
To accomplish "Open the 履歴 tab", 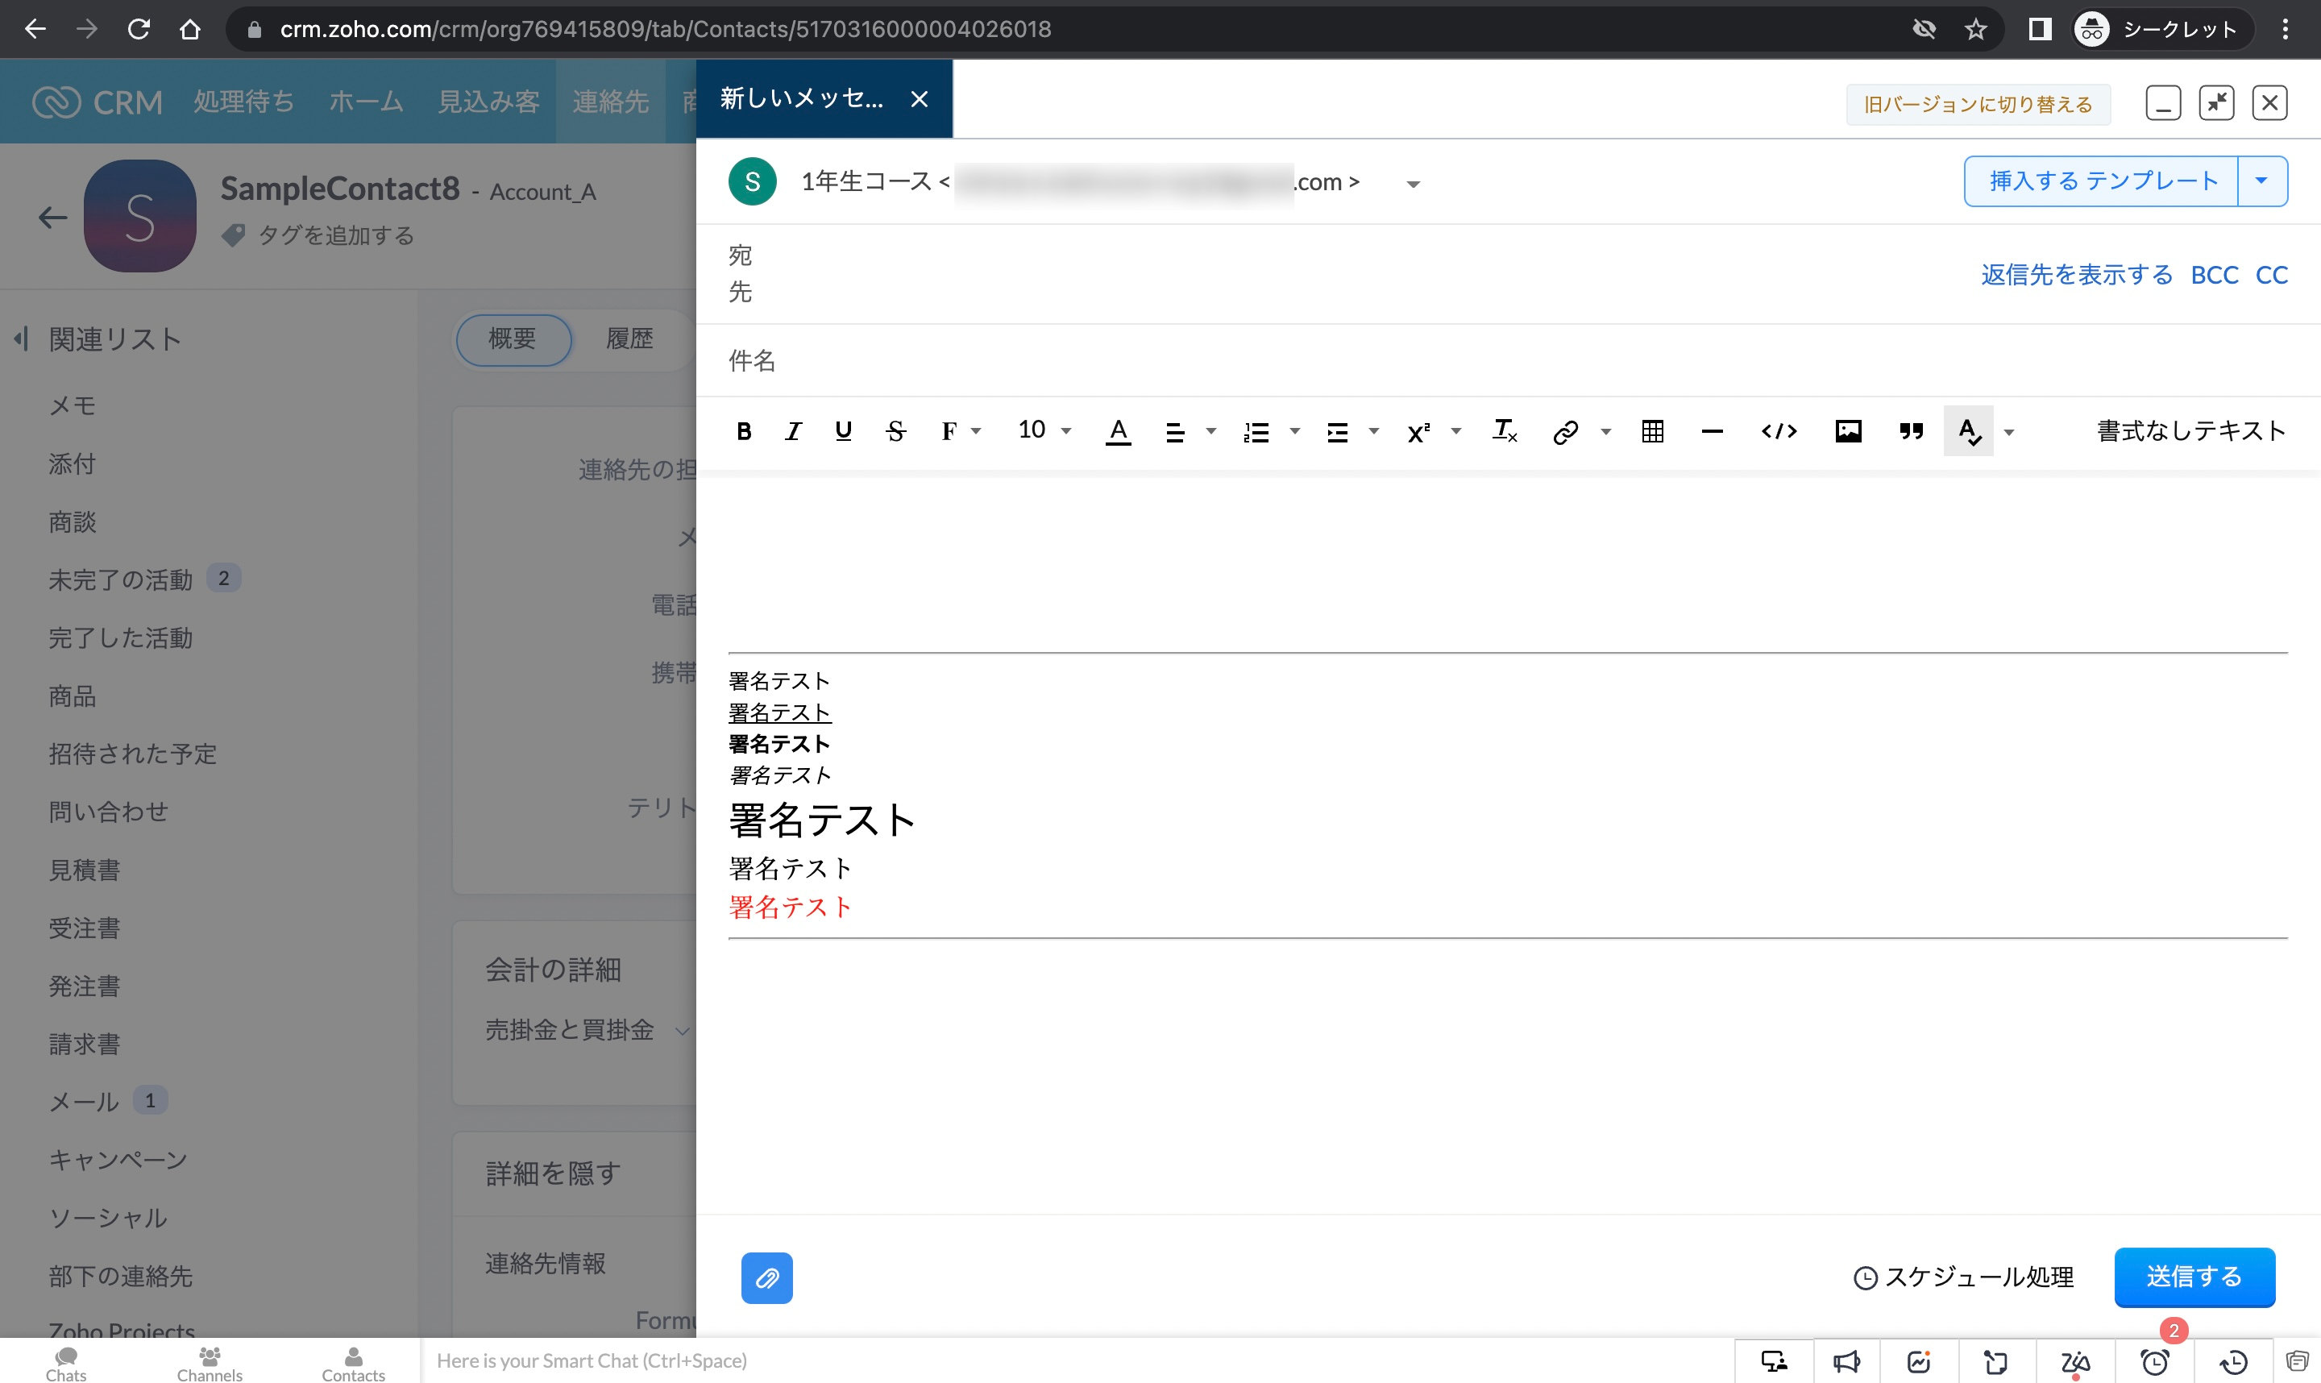I will 629,338.
